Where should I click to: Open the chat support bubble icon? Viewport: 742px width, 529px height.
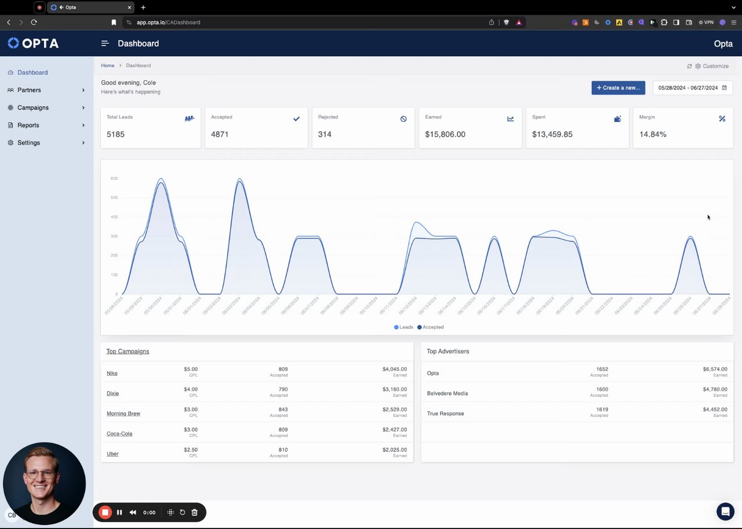point(725,512)
